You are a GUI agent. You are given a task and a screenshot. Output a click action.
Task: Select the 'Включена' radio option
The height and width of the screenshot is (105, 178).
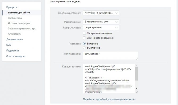tap(84, 44)
